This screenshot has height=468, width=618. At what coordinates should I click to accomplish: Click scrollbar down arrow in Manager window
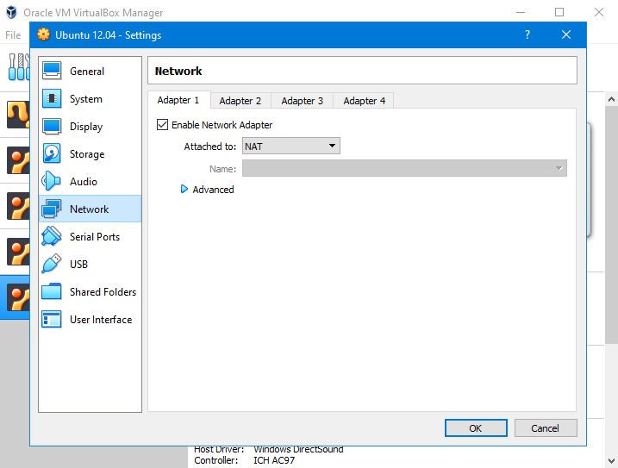point(611,460)
